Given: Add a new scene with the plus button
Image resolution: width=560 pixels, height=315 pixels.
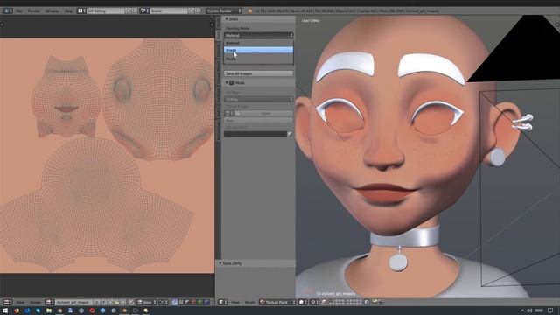Looking at the screenshot, I should tap(192, 10).
